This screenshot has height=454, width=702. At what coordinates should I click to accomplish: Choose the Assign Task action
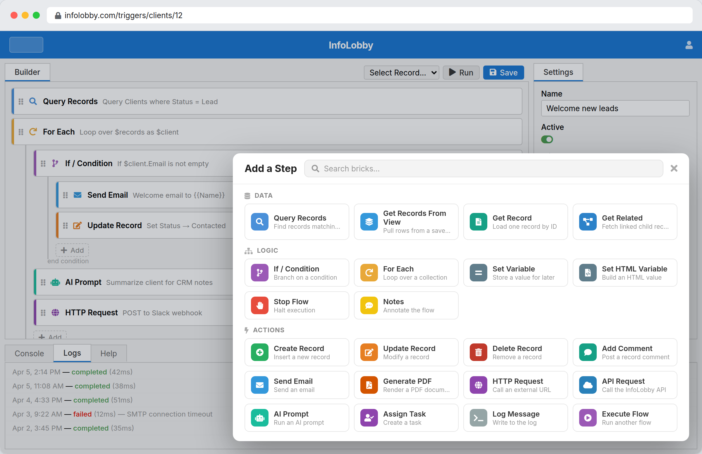[x=406, y=418]
